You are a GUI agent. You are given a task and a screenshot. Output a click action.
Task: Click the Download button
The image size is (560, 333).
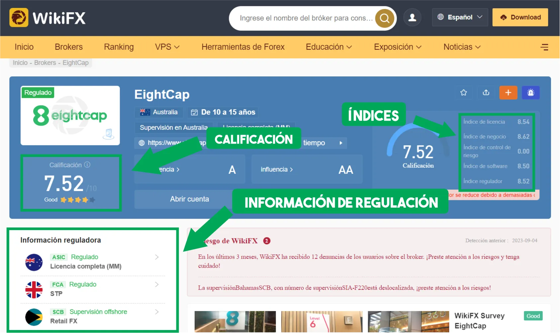[520, 17]
